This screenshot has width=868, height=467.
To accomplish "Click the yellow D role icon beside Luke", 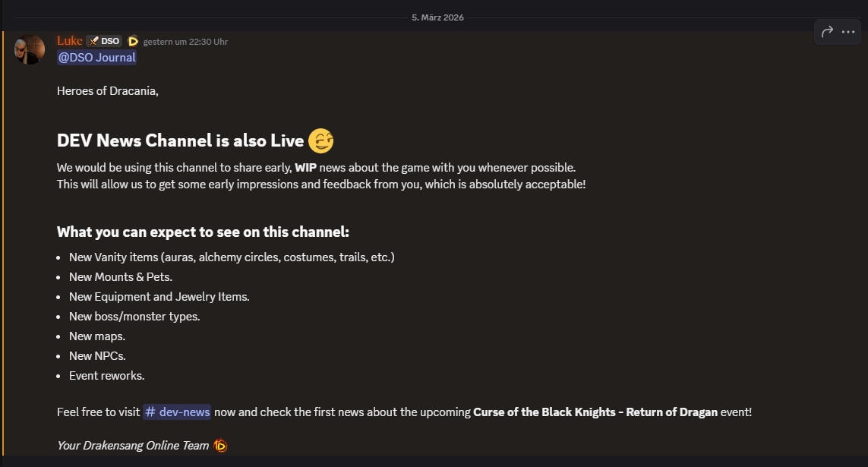I will coord(133,41).
